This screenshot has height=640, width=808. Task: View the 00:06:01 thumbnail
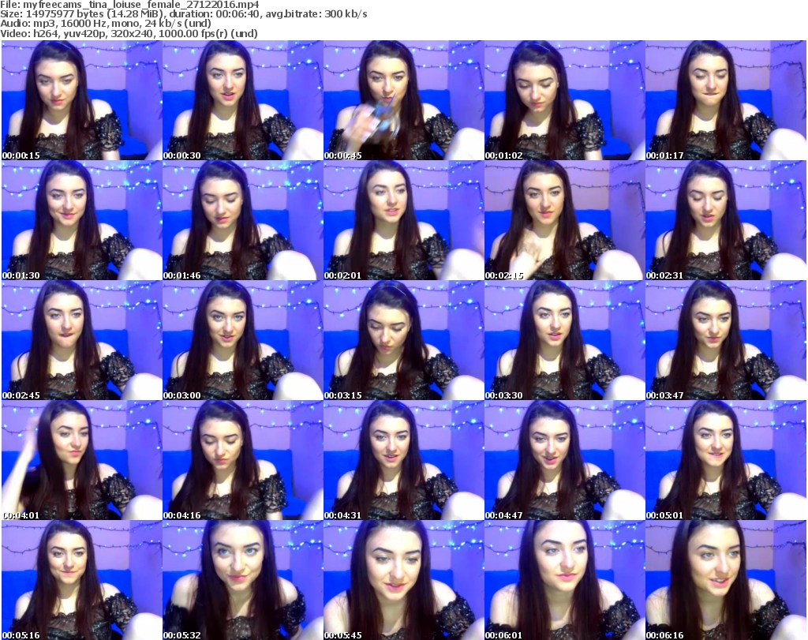point(564,580)
